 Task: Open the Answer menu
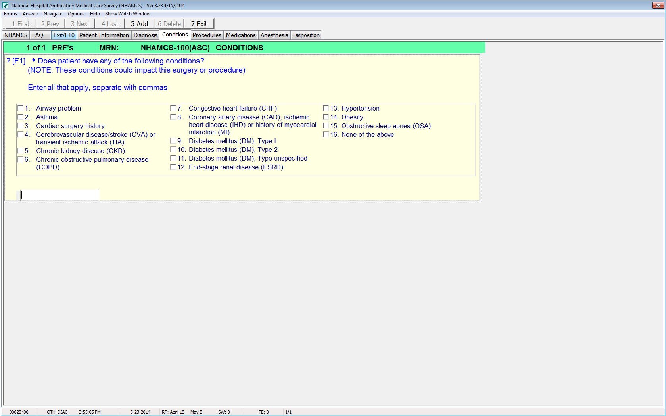30,14
